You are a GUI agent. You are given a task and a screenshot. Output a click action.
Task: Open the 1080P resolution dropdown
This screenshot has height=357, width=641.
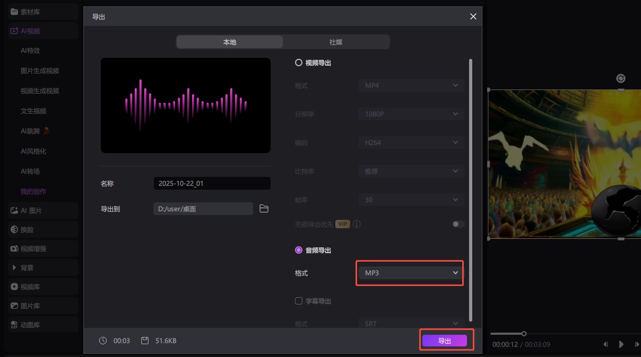pyautogui.click(x=411, y=114)
